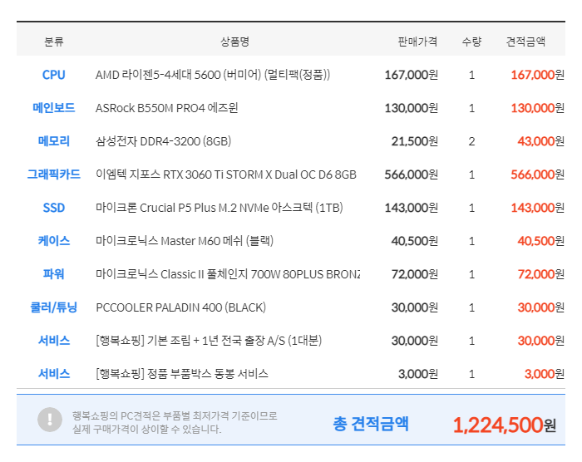Click the 행복쇼핑의 PC견적 notice text
The height and width of the screenshot is (462, 582).
[175, 422]
